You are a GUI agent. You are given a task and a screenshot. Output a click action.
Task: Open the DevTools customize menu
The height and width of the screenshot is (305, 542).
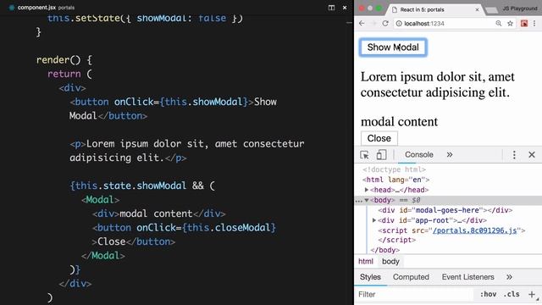(514, 154)
